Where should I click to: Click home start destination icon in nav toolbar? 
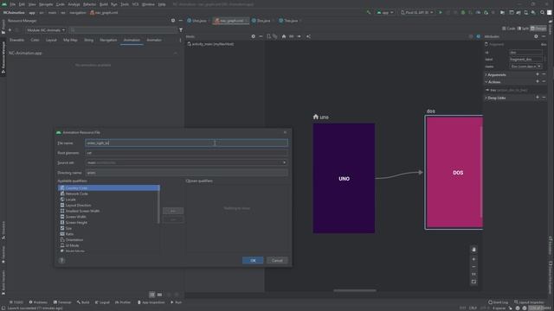283,36
